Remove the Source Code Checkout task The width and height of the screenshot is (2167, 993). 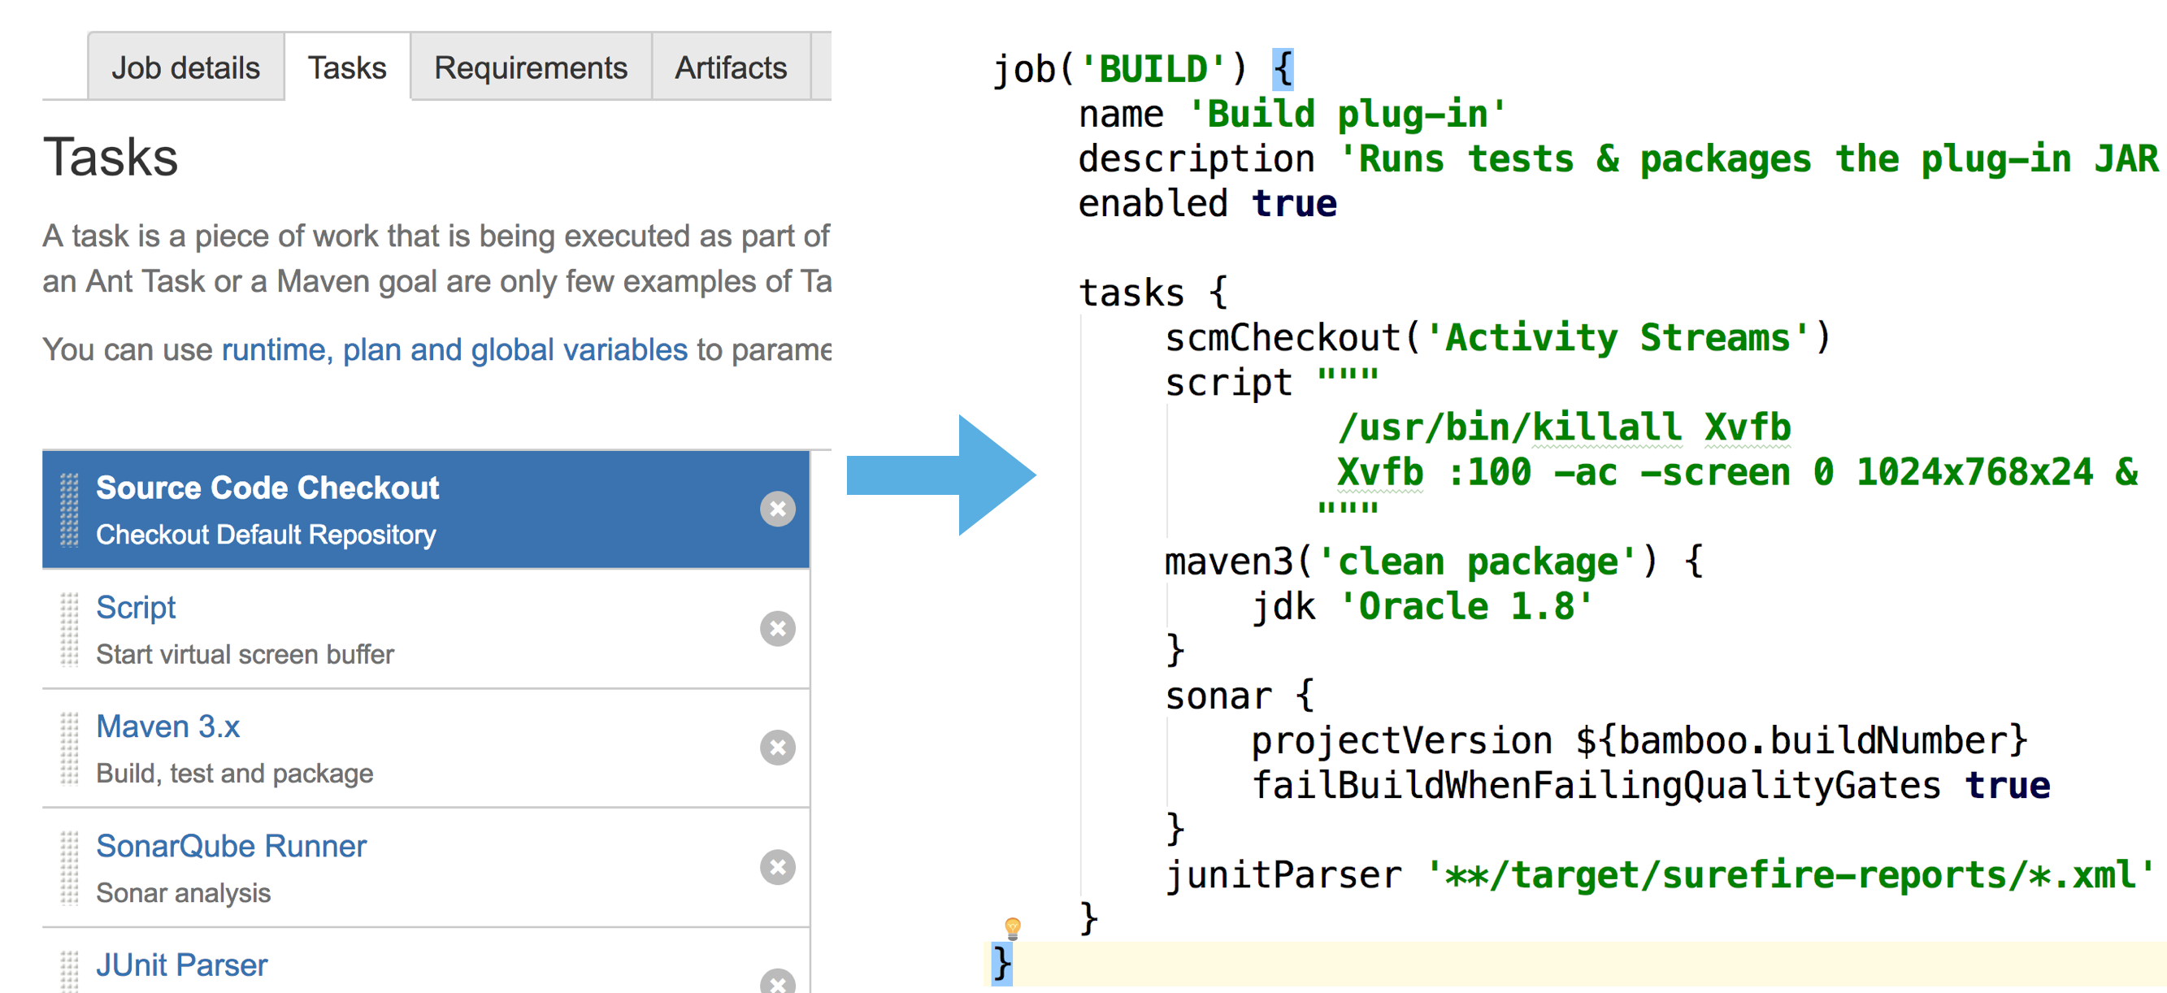[777, 510]
